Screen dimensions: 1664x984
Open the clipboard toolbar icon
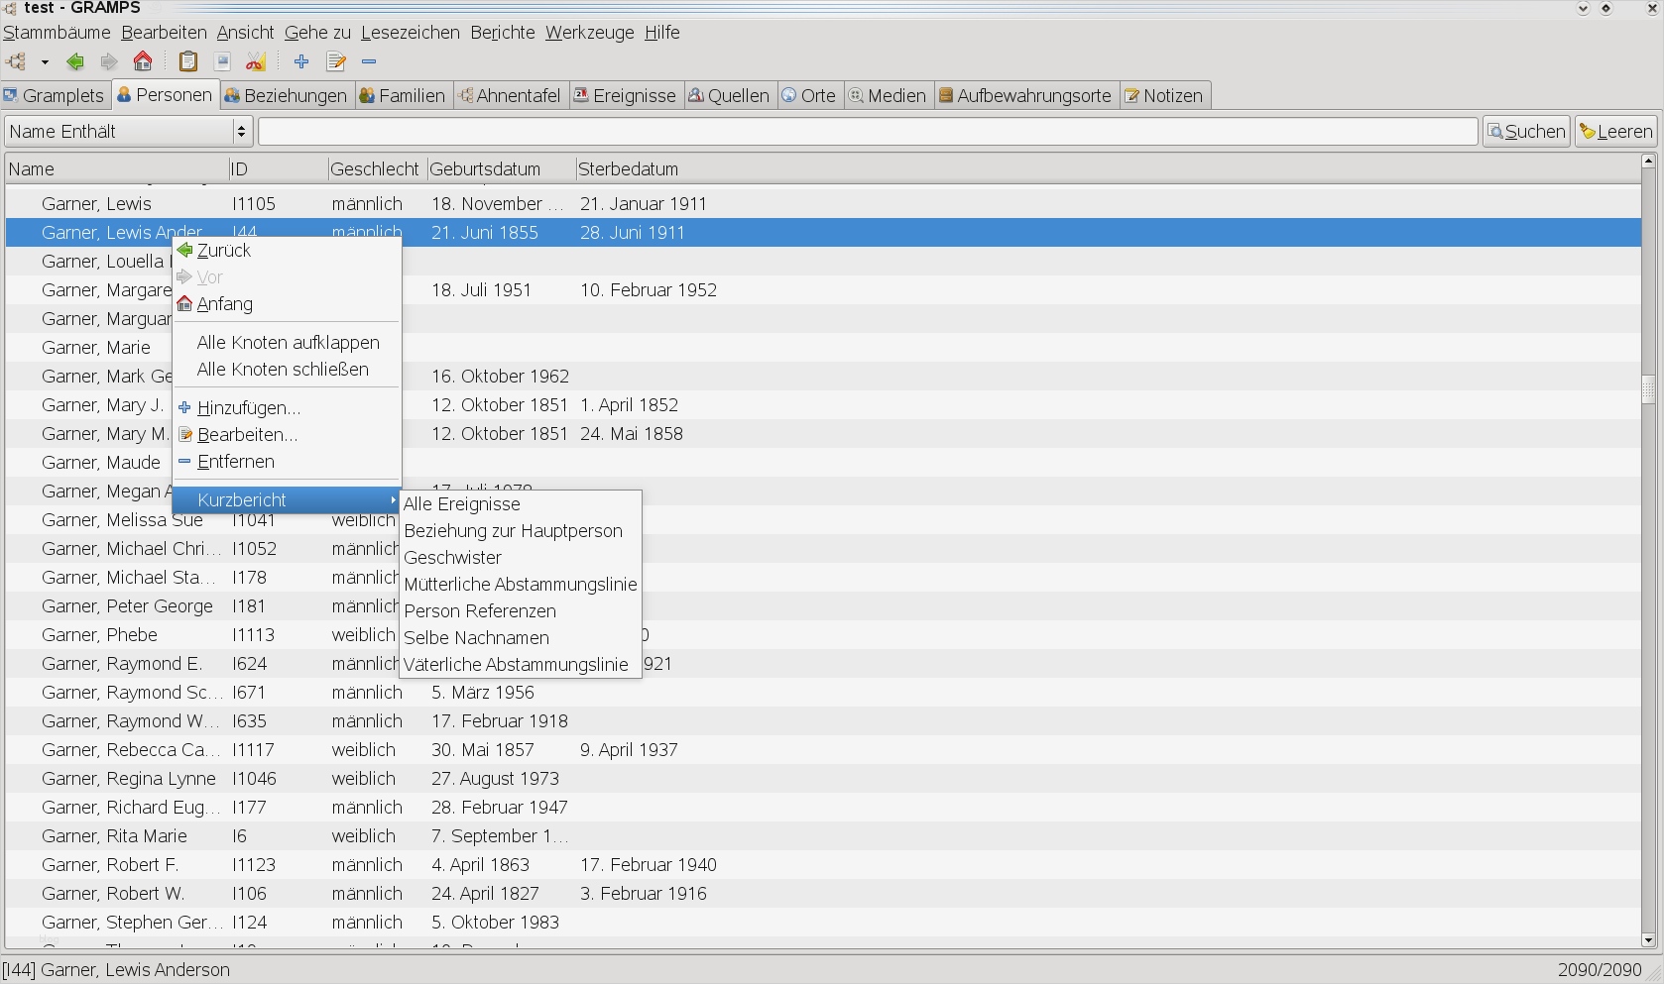click(x=187, y=61)
